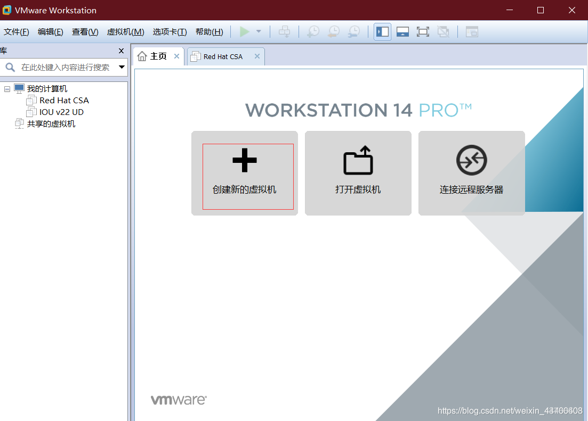Screen dimensions: 588x421
Task: Open the 虚拟机(M) menu
Action: point(126,32)
